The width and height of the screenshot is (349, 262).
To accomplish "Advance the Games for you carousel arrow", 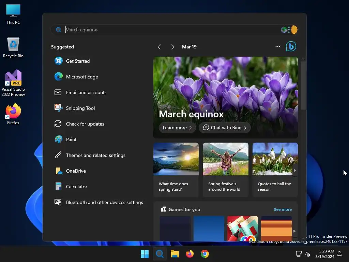I will [294, 231].
